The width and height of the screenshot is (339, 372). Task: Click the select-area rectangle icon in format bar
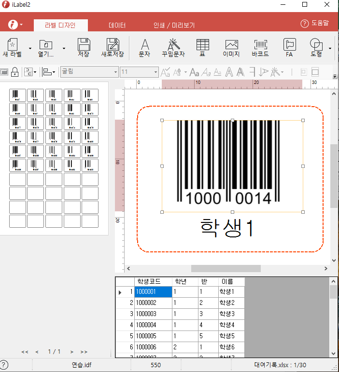click(4, 72)
